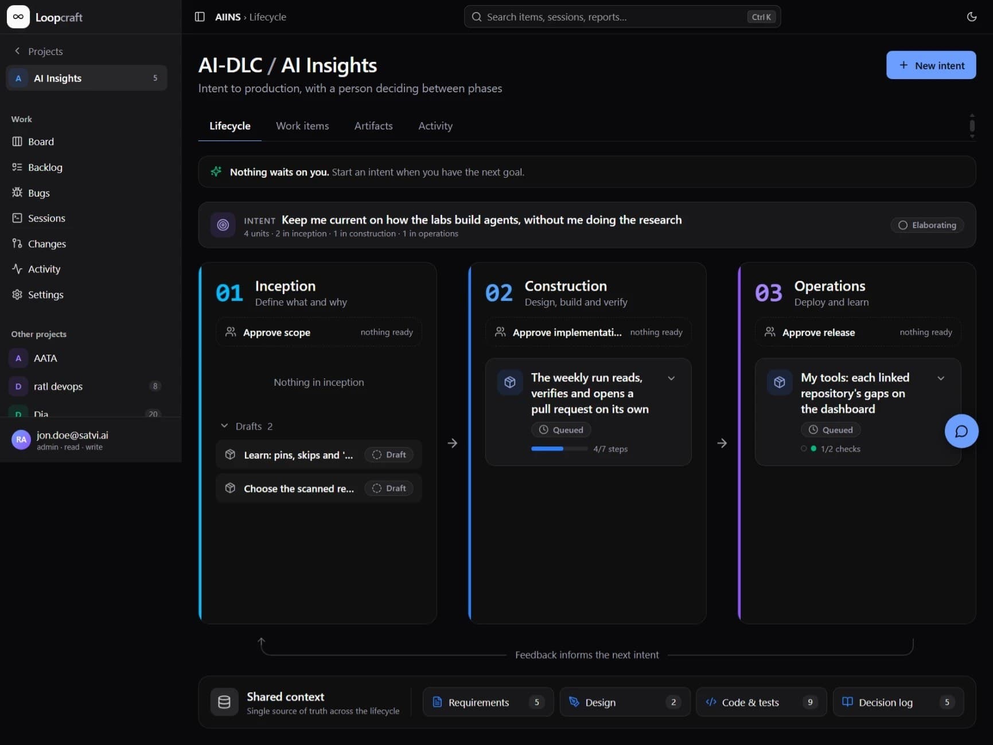
Task: Click the Approve scope row
Action: click(319, 332)
